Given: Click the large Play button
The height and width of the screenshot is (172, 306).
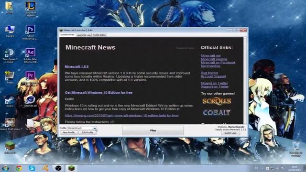Looking at the screenshot, I should pos(153,130).
